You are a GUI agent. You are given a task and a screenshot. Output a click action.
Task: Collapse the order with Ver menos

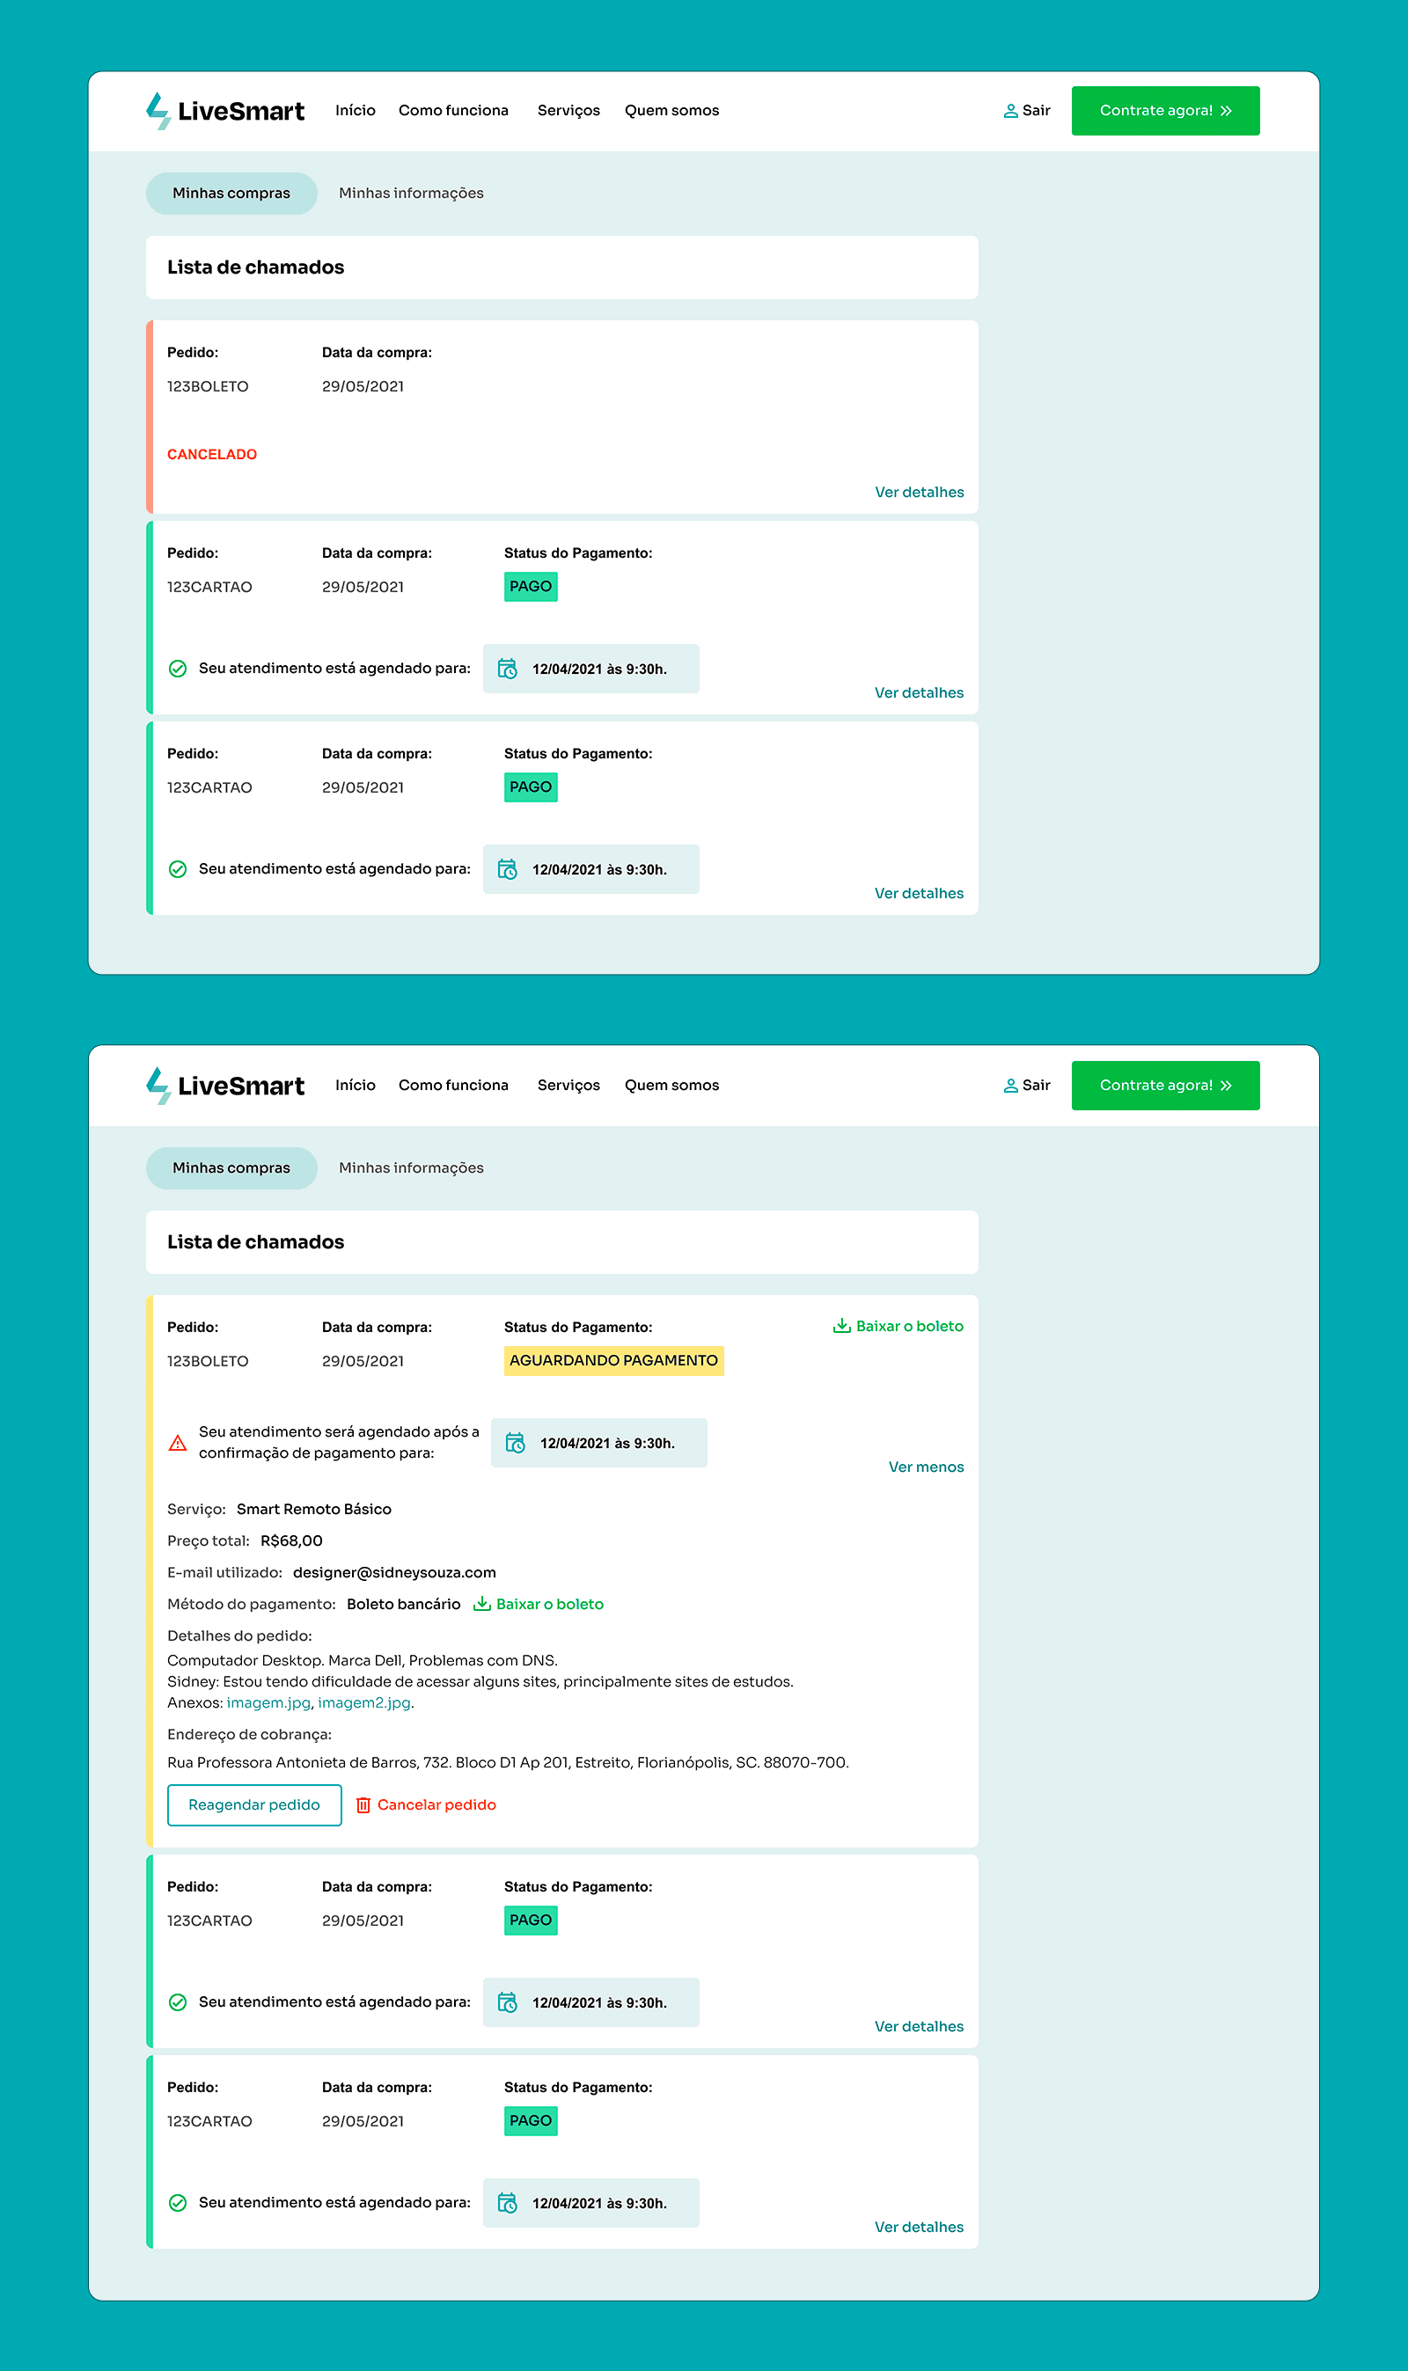(926, 1467)
